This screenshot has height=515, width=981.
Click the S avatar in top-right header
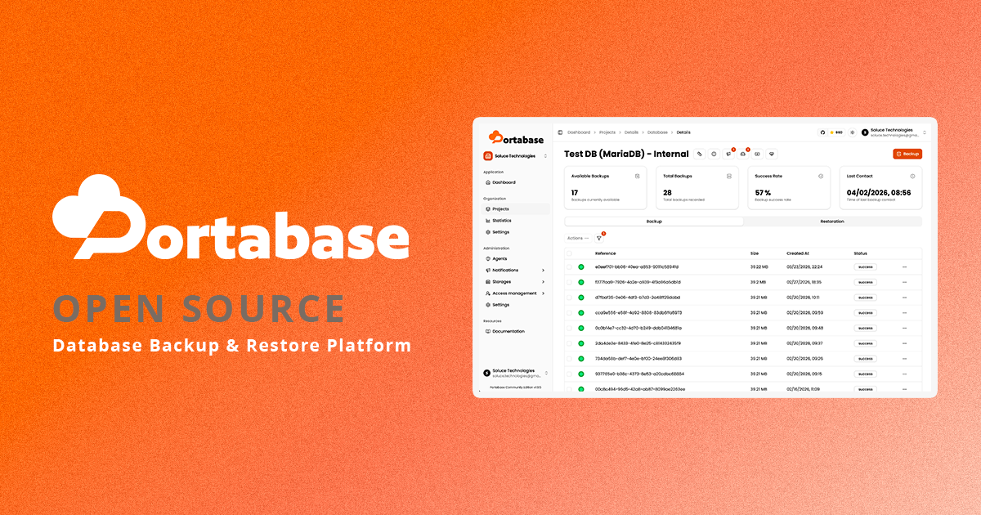pyautogui.click(x=865, y=132)
